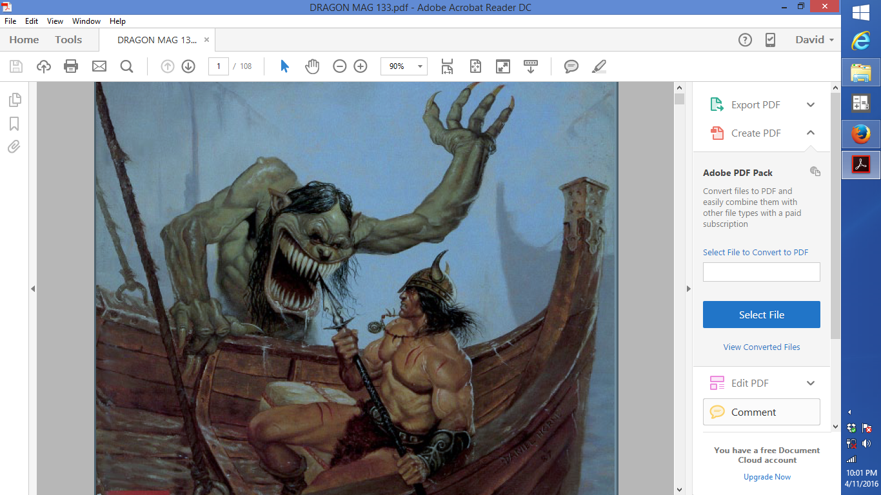Switch to the Home tab

[24, 40]
